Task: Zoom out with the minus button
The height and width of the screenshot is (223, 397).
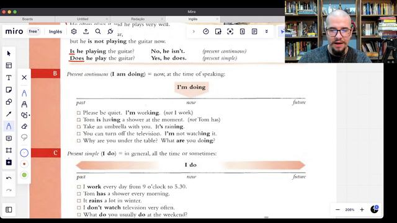Action: (x=337, y=209)
